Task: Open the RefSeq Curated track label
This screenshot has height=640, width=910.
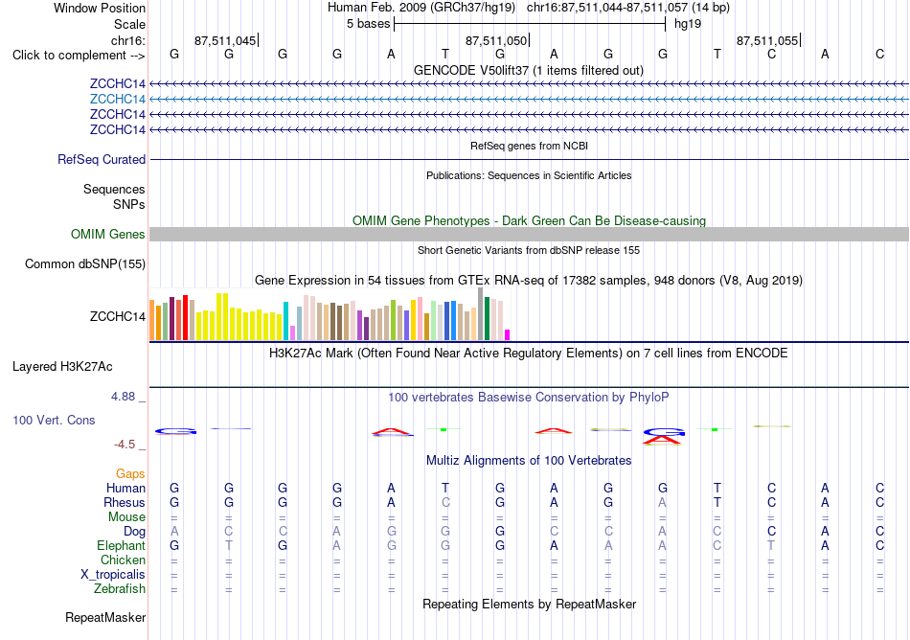Action: pos(101,160)
